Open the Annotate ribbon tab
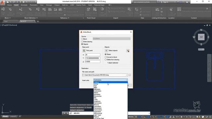Viewport: 212px width, 119px height. click(x=24, y=5)
